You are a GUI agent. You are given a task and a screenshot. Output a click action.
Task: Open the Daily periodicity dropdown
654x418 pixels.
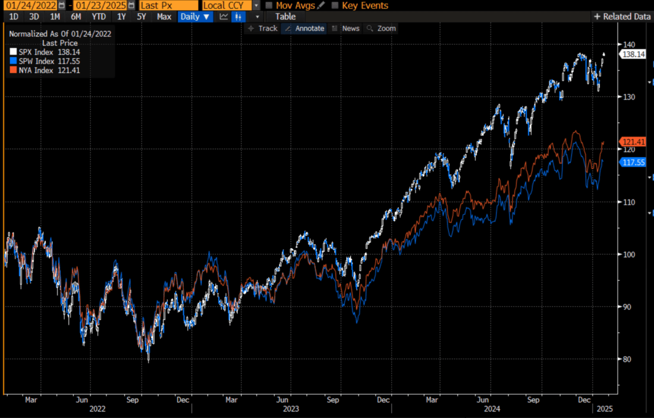pyautogui.click(x=195, y=17)
